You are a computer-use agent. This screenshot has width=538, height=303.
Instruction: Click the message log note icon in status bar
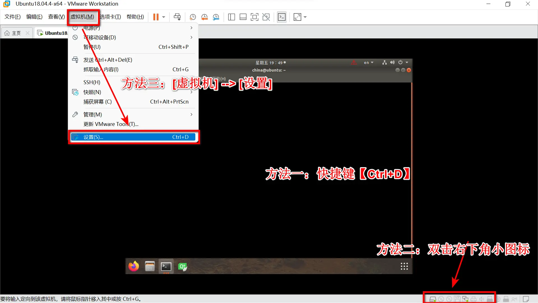526,299
